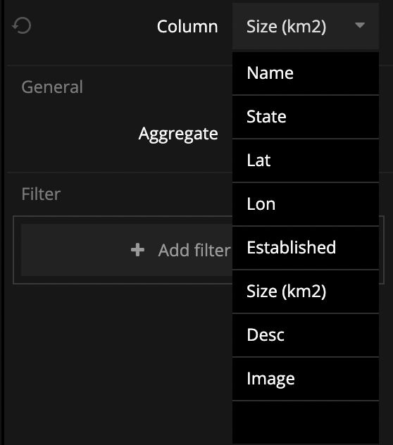This screenshot has height=445, width=393.
Task: Choose the State option
Action: pyautogui.click(x=306, y=117)
